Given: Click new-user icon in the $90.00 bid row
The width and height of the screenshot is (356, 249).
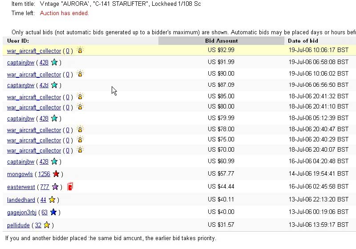Looking at the screenshot, I should [x=80, y=73].
